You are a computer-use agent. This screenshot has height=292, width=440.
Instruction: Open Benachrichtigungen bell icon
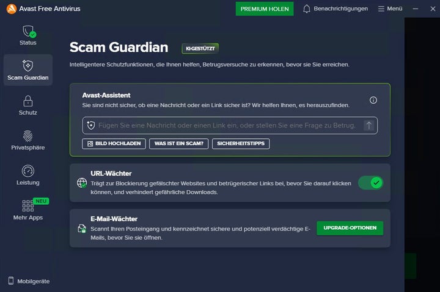click(x=307, y=9)
